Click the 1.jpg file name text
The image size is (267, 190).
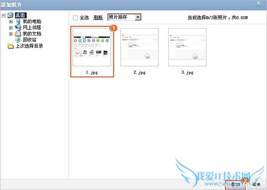(92, 72)
